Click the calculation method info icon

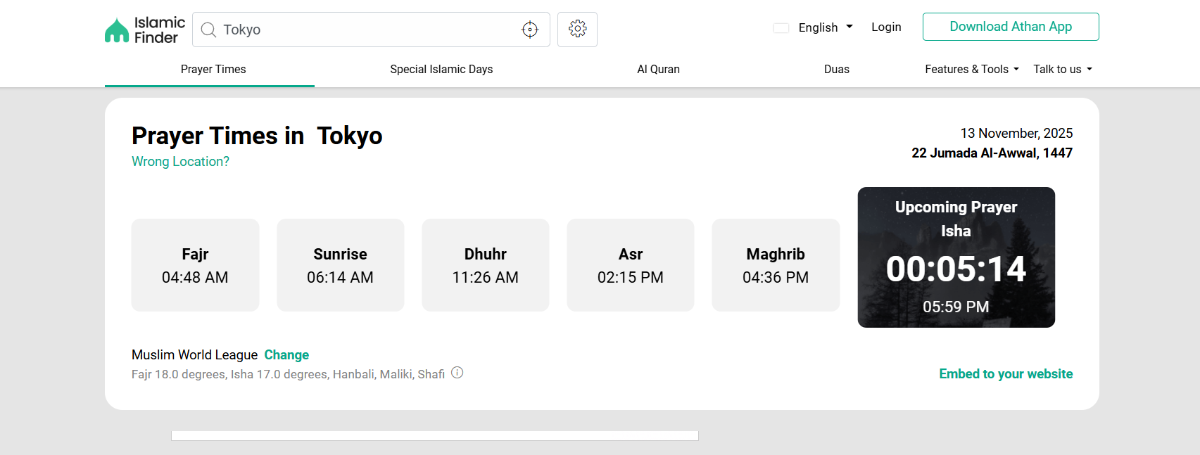tap(457, 373)
